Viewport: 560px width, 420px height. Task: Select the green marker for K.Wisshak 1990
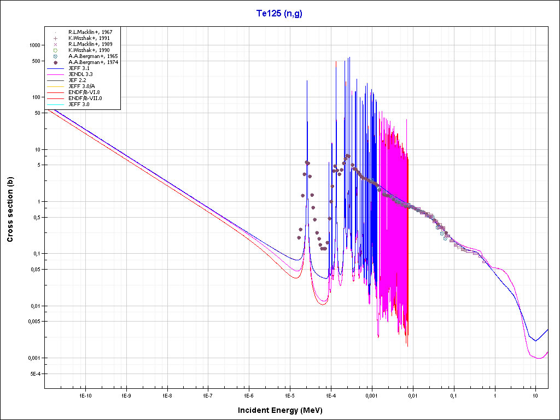[x=55, y=50]
